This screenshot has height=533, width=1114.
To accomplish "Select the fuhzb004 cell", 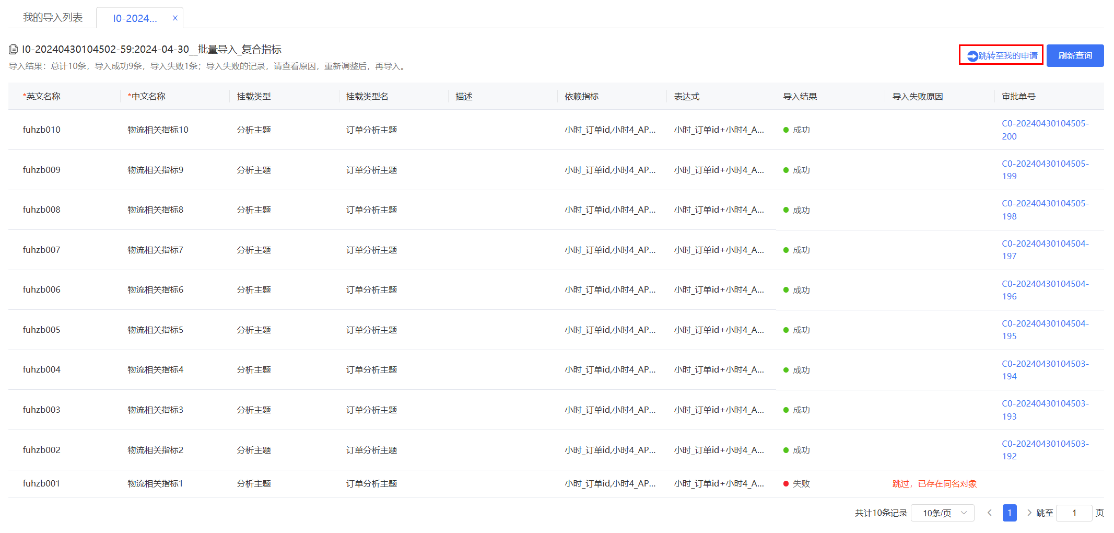I will click(42, 369).
